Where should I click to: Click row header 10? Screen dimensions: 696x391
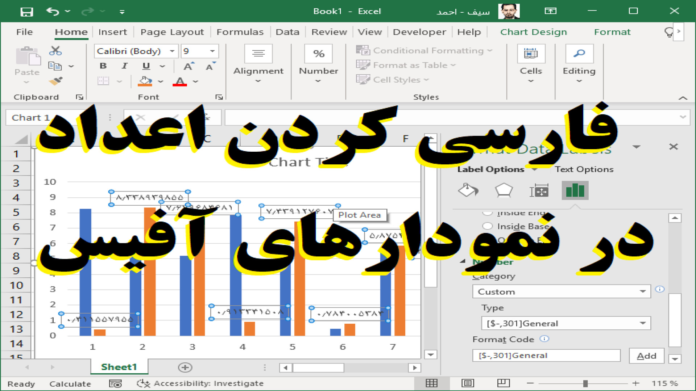(16, 285)
